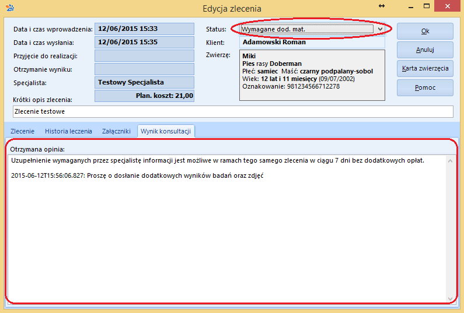
Task: Click the Klient field Adamowski Roman
Action: click(x=312, y=42)
